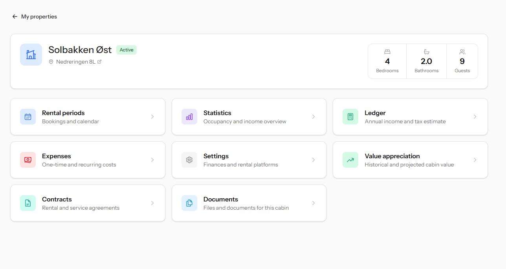The height and width of the screenshot is (269, 506).
Task: Click the My properties text link
Action: [x=39, y=16]
